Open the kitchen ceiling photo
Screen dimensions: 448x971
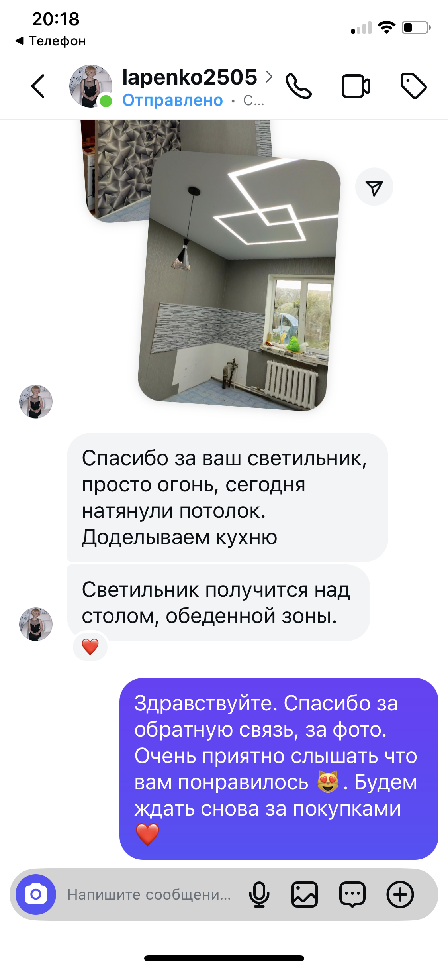(x=239, y=281)
